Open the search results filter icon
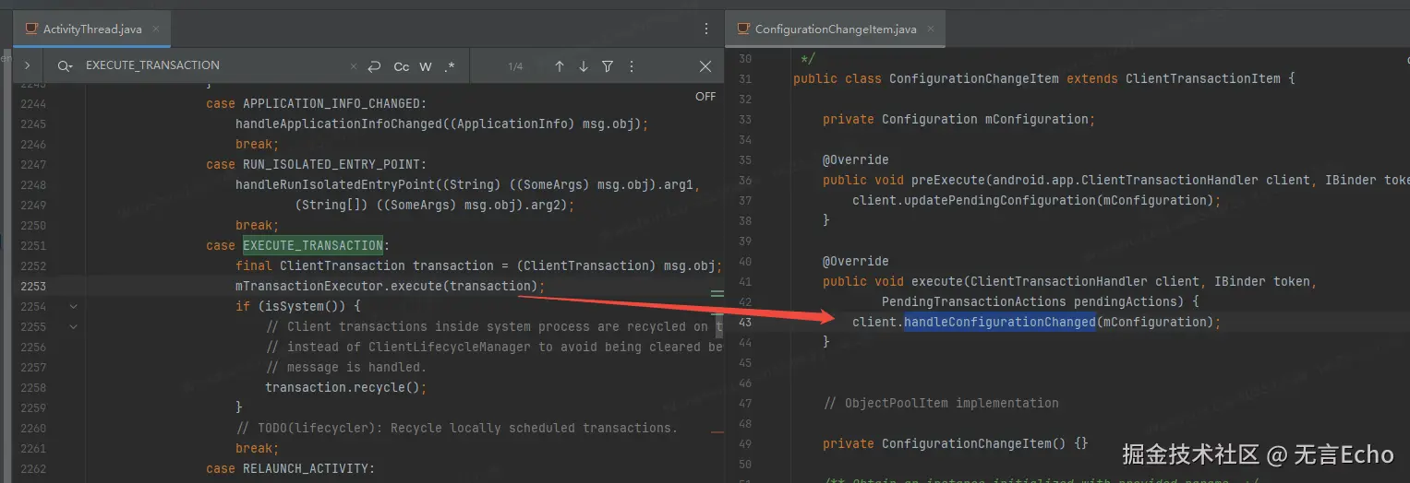The width and height of the screenshot is (1410, 483). pos(608,66)
